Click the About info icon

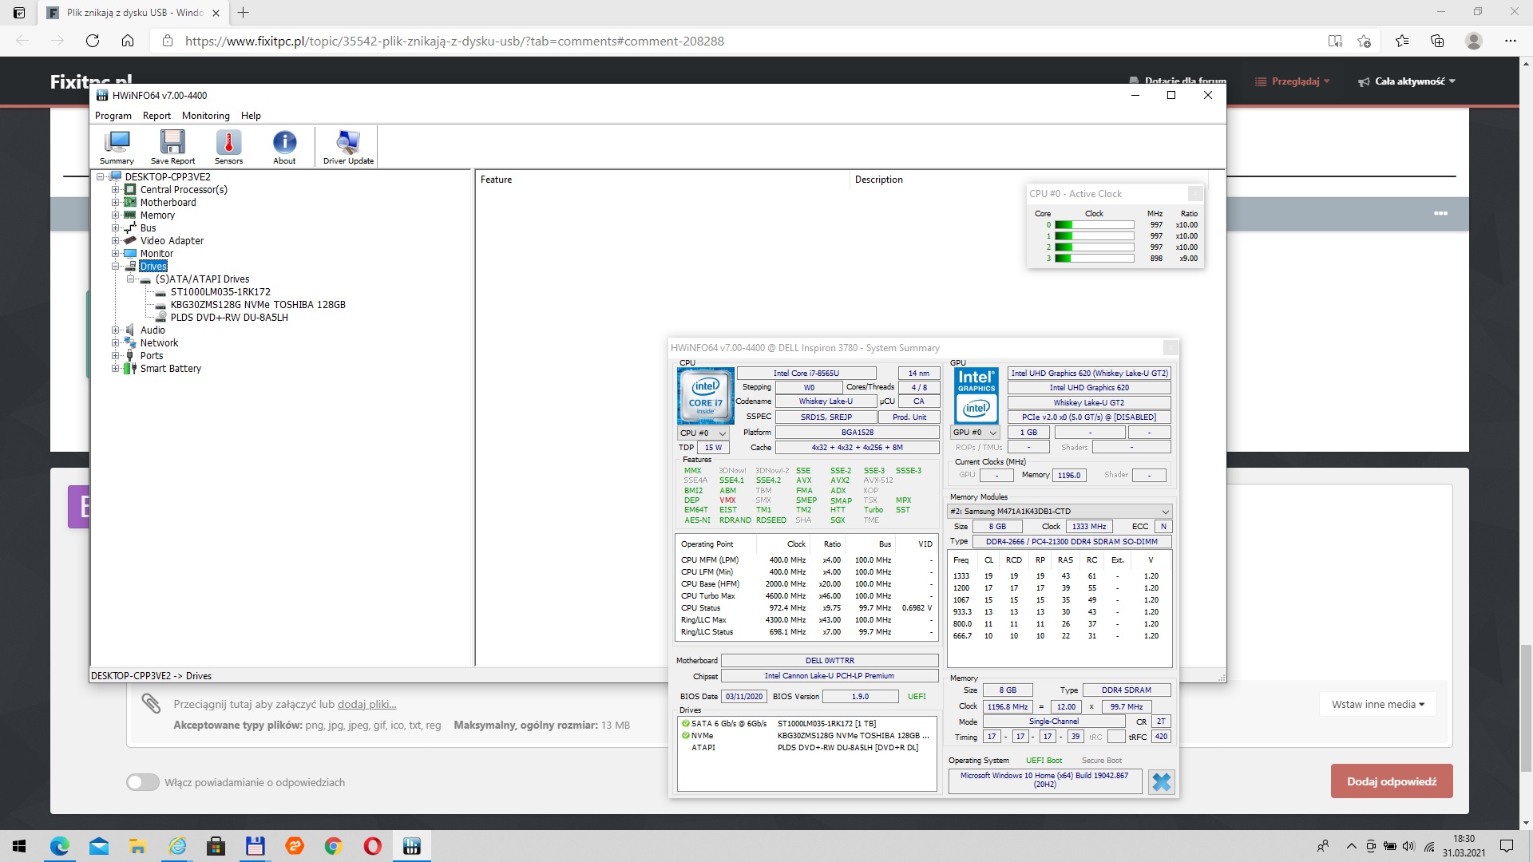(284, 147)
